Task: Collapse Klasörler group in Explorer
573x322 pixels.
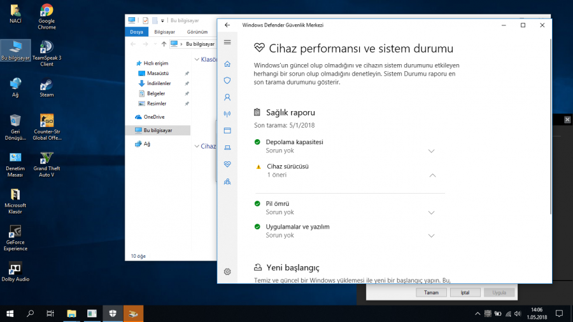Action: [197, 60]
